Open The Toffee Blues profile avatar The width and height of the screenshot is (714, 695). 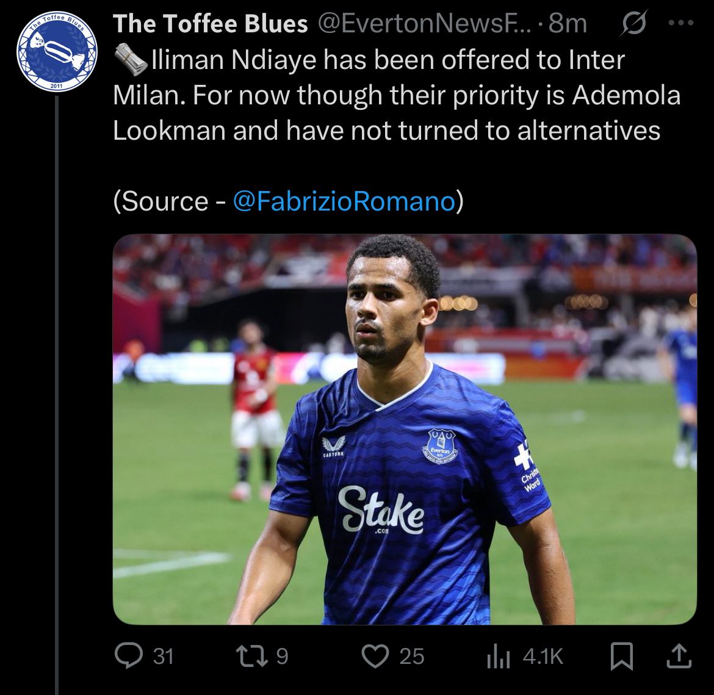57,52
